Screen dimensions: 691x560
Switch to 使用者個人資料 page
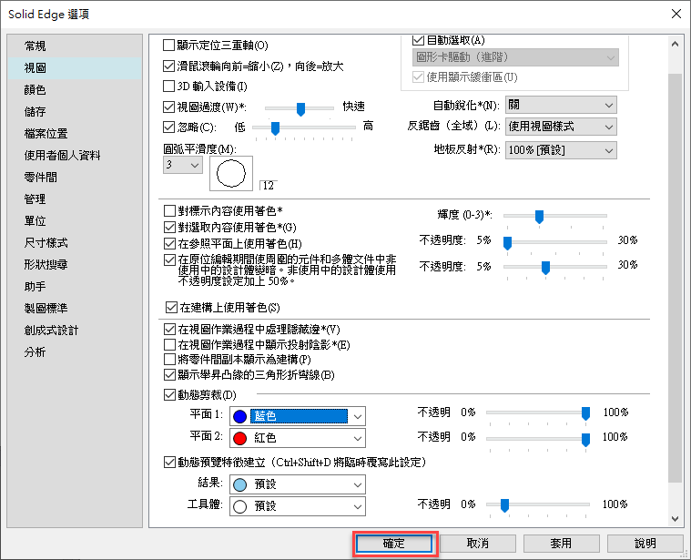62,155
